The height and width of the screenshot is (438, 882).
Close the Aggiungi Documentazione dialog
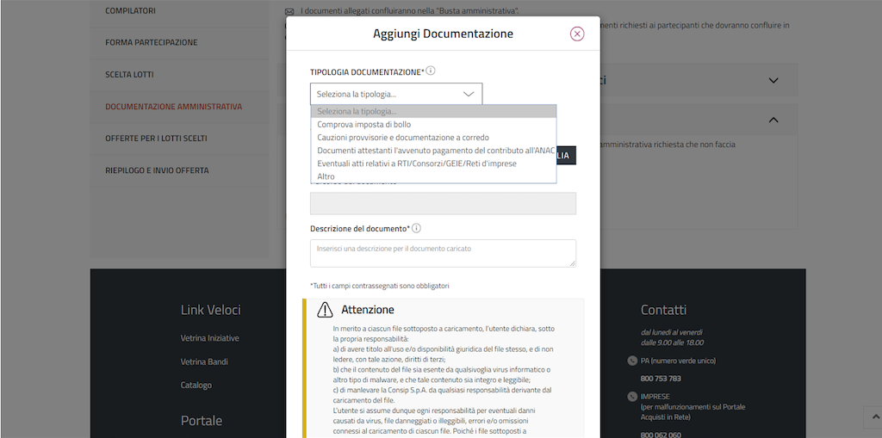[x=577, y=34]
